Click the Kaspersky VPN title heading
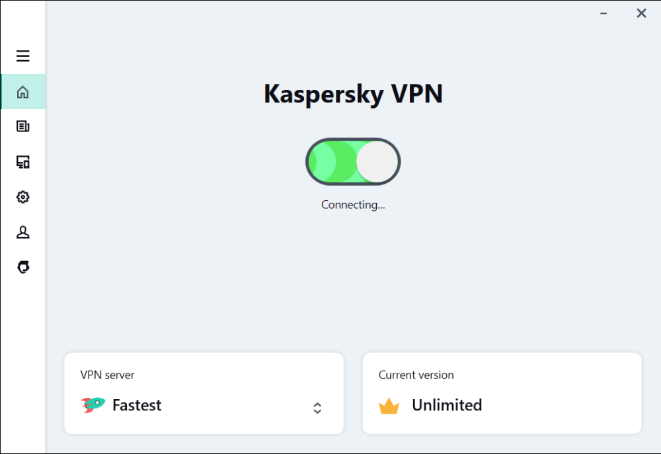Image resolution: width=661 pixels, height=454 pixels. [353, 94]
